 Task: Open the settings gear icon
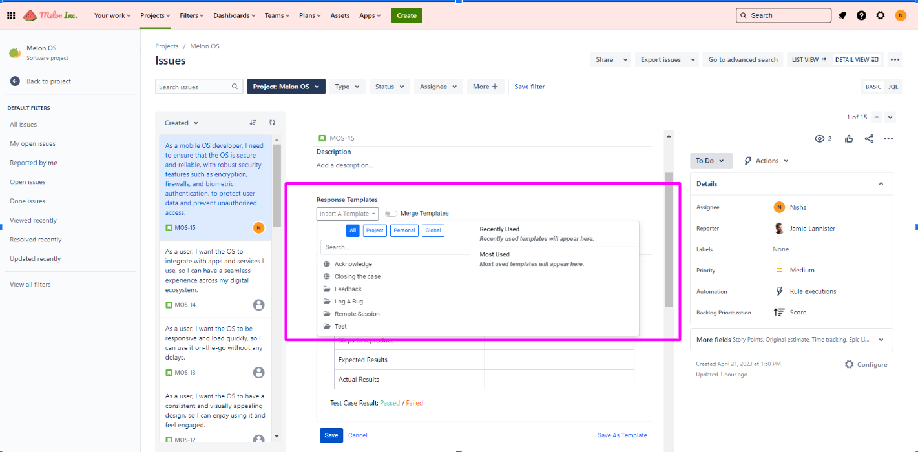881,15
